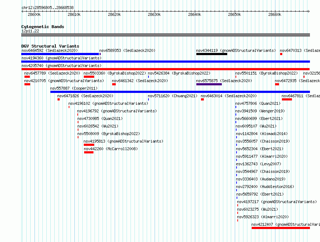
Task: Click nsv6463014 (Sedlazeck2020) label
Action: [x=229, y=96]
